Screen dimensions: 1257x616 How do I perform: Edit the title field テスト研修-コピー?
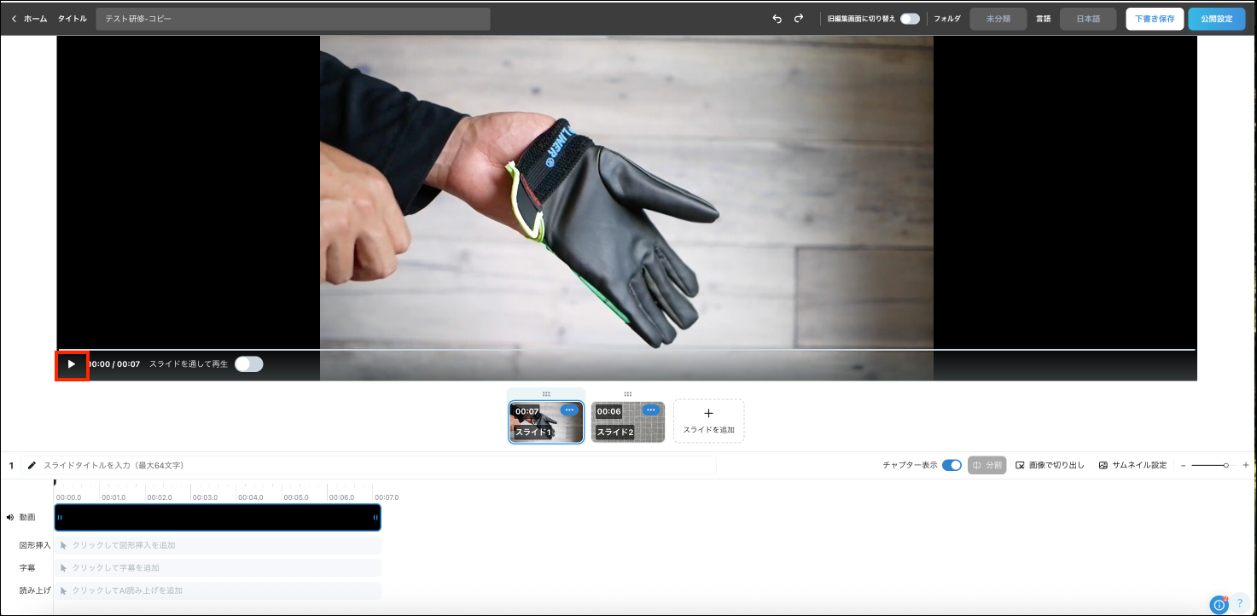coord(293,19)
